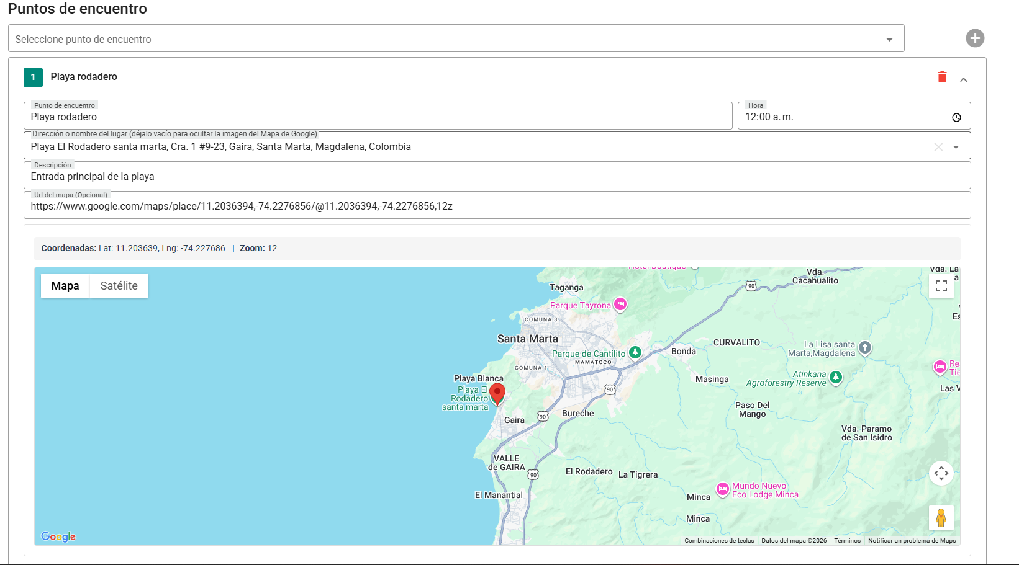Viewport: 1019px width, 565px height.
Task: Delete the Playa rodadero meeting point
Action: click(x=942, y=77)
